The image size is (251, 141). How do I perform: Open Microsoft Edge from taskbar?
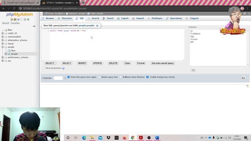pyautogui.click(x=84, y=137)
